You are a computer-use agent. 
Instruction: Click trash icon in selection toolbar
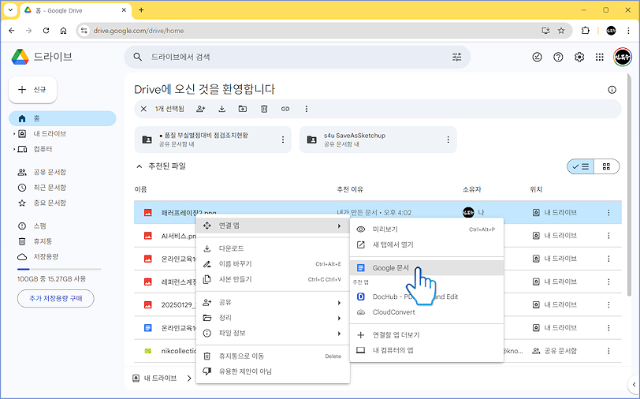point(264,109)
